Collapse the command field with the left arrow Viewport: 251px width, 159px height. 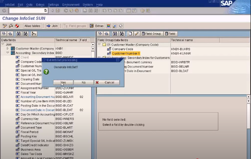pyautogui.click(x=52, y=10)
